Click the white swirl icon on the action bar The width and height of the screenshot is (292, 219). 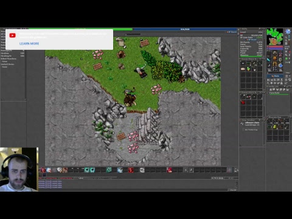click(142, 170)
